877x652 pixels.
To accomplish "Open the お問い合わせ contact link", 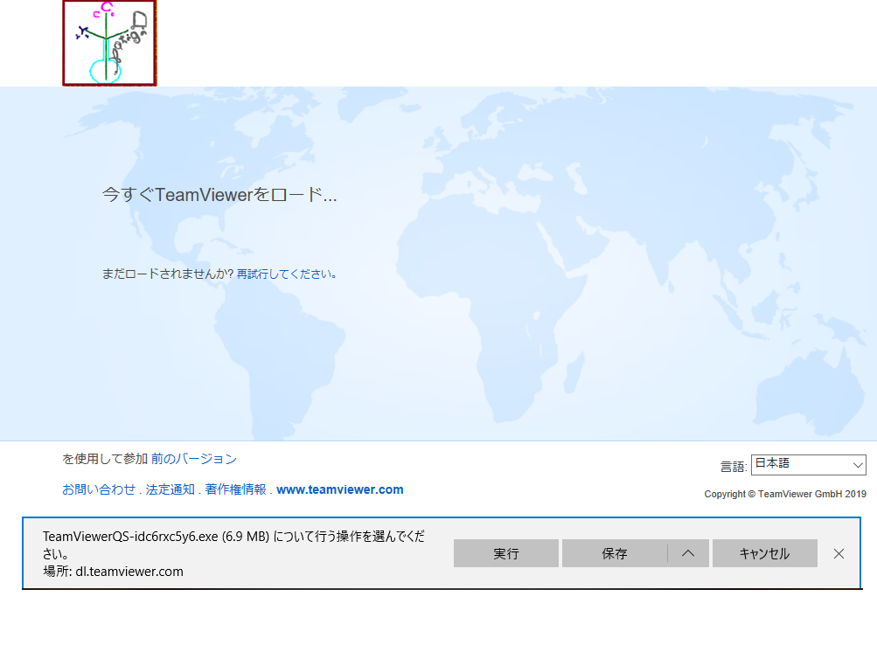I will 99,489.
